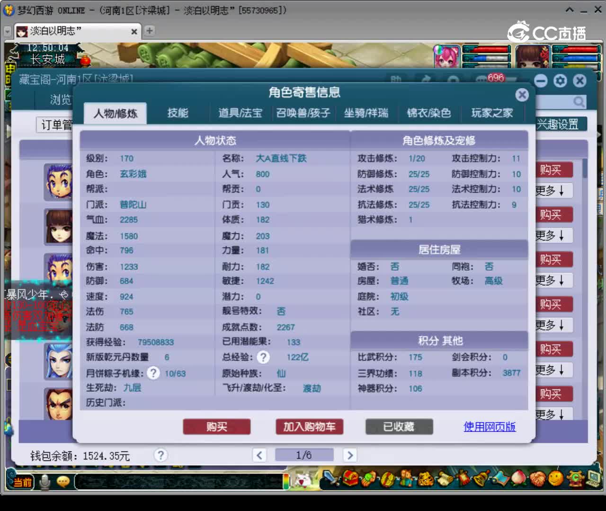606x511 pixels.
Task: Switch to the 锦衣/染色 tab
Action: pyautogui.click(x=429, y=113)
